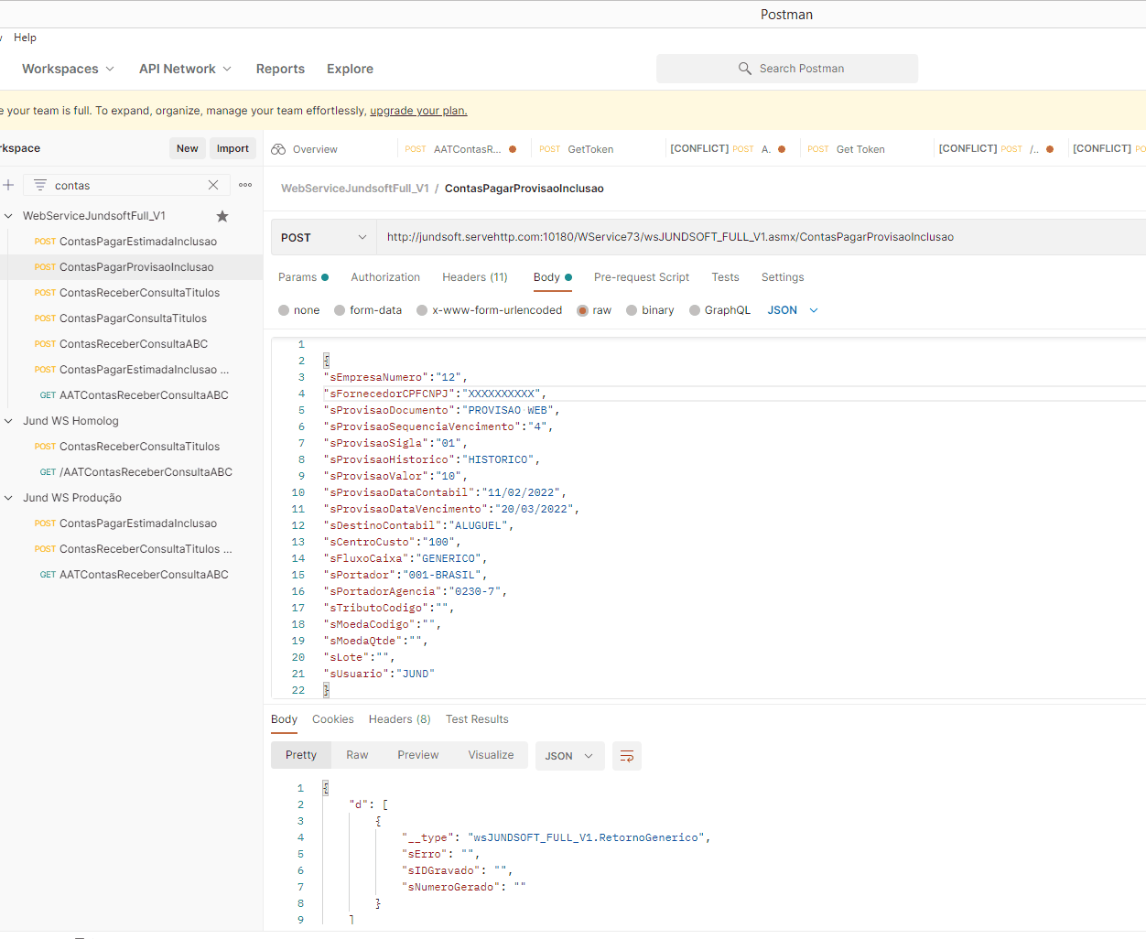Select the form-data radio option
Viewport: 1146px width, 939px height.
[x=341, y=310]
